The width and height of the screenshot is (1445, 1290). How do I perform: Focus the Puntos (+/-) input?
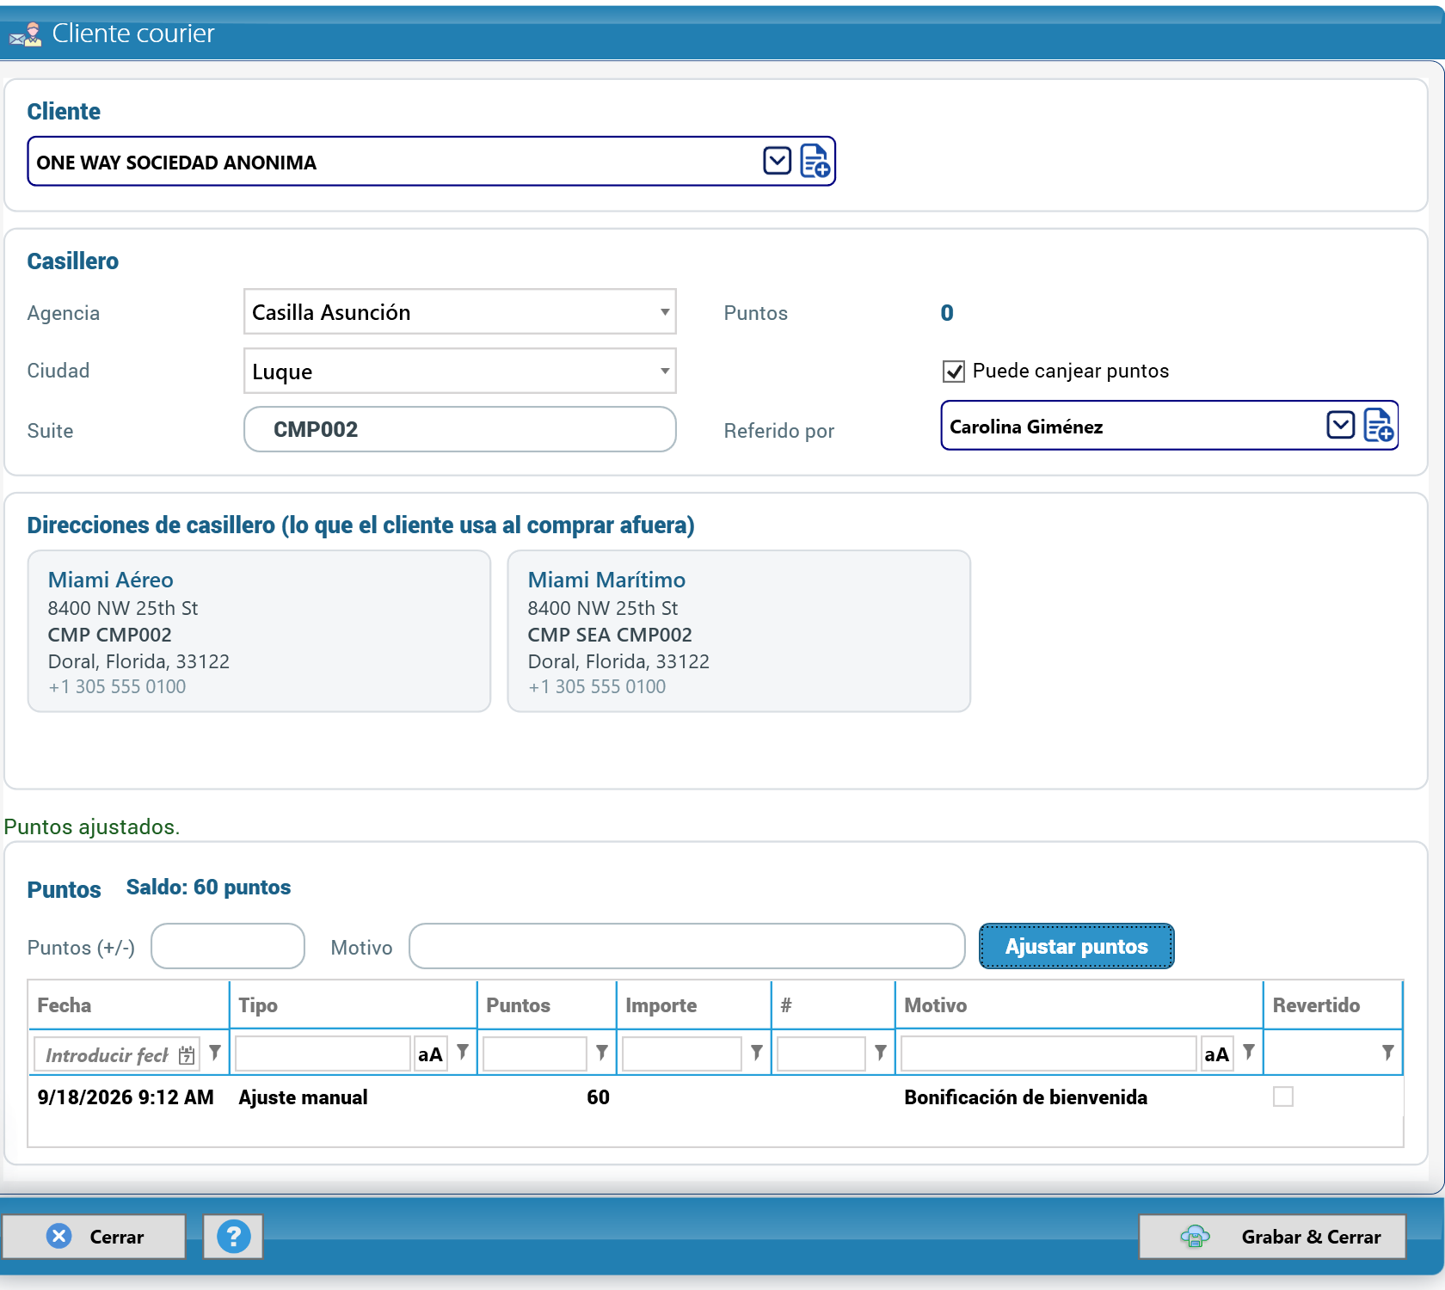(228, 946)
